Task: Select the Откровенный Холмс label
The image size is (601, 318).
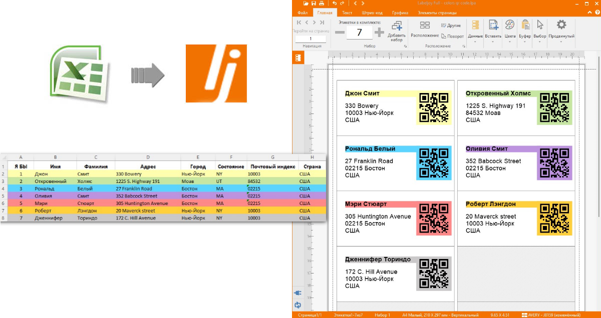Action: pos(516,107)
